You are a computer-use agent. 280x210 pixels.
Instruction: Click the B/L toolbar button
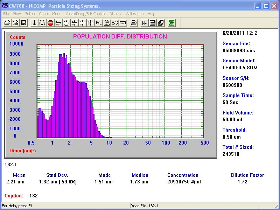pyautogui.click(x=99, y=23)
